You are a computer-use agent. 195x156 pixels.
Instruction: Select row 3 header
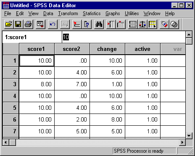pyautogui.click(x=11, y=84)
